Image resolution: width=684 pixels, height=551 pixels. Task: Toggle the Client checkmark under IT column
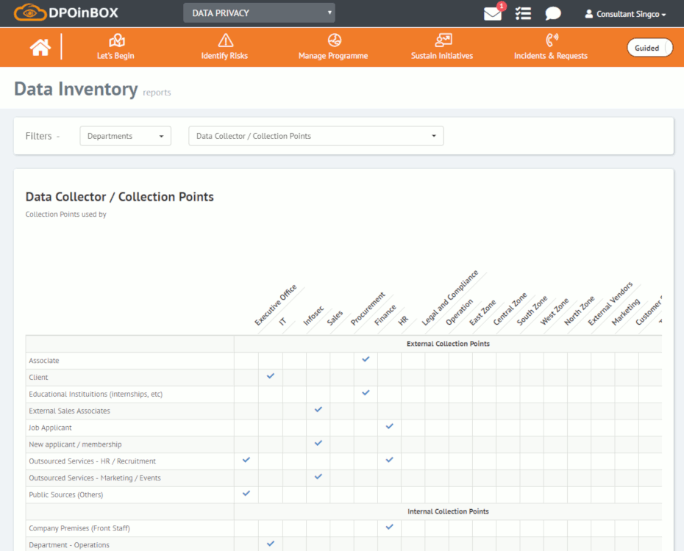270,376
